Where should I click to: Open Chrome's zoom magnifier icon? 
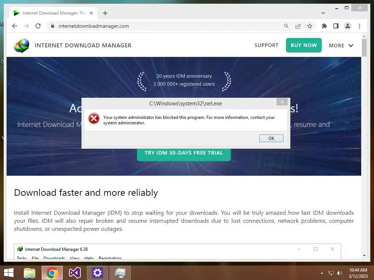click(286, 26)
